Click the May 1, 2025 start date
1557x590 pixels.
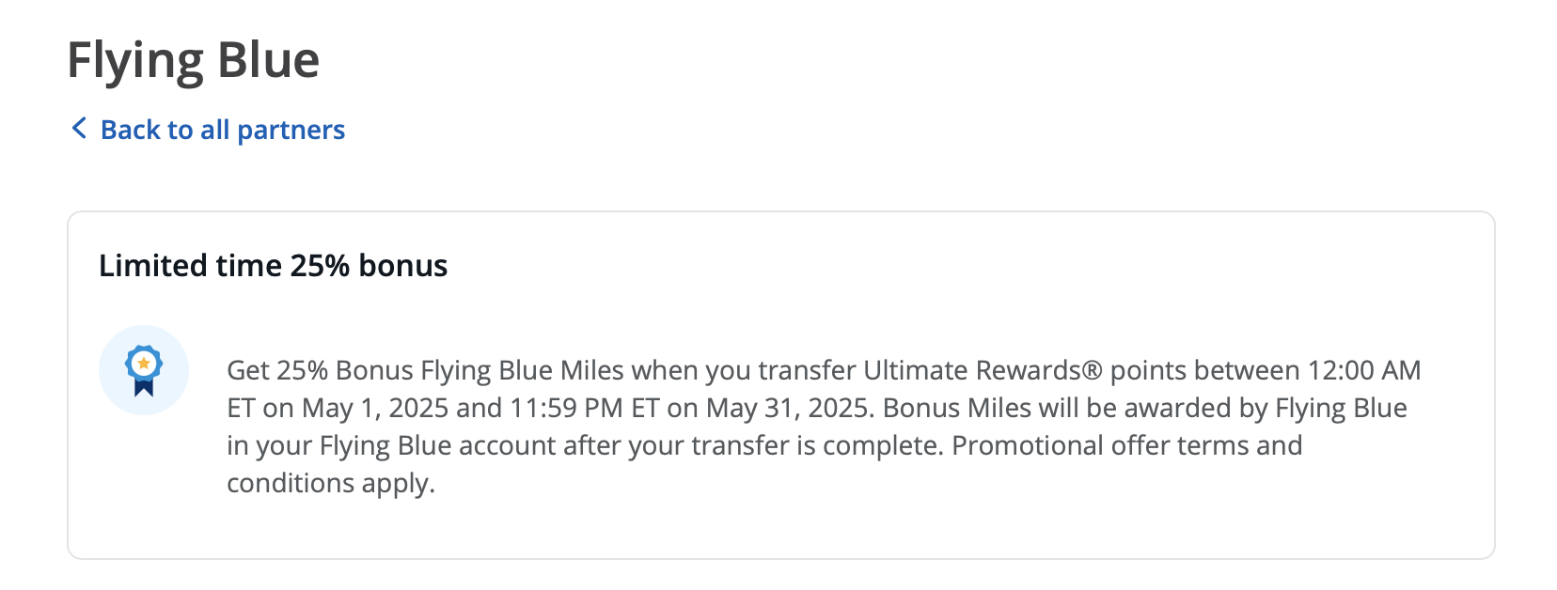click(375, 408)
